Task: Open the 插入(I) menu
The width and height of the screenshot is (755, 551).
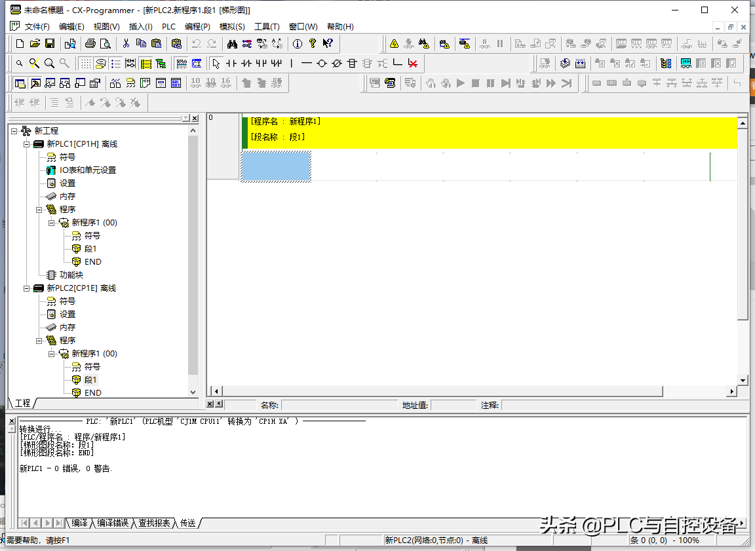Action: tap(141, 26)
